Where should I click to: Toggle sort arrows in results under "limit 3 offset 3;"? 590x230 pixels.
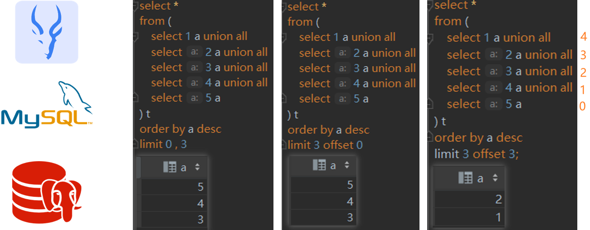495,178
